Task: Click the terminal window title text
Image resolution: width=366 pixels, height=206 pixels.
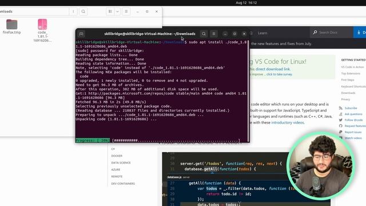Action: tap(150, 34)
